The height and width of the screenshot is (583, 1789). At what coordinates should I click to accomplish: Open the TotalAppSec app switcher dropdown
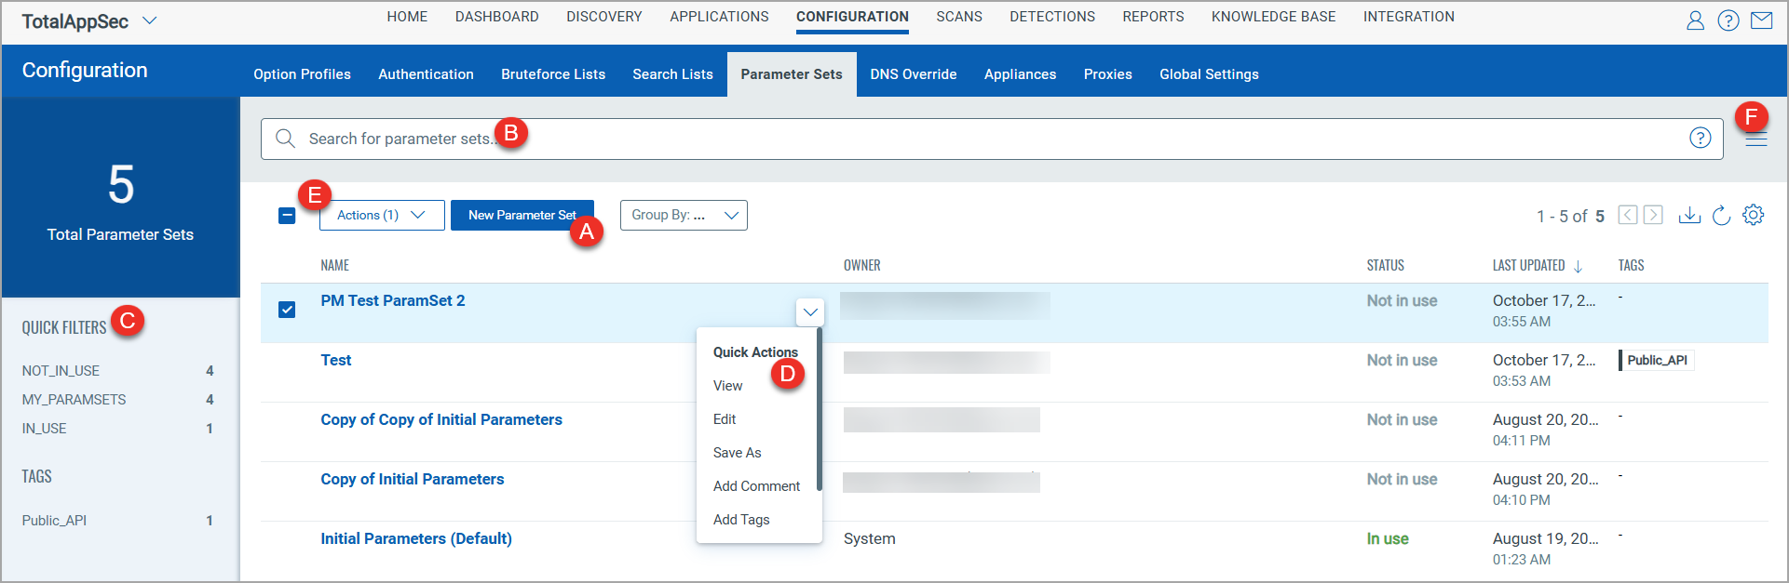click(x=149, y=20)
